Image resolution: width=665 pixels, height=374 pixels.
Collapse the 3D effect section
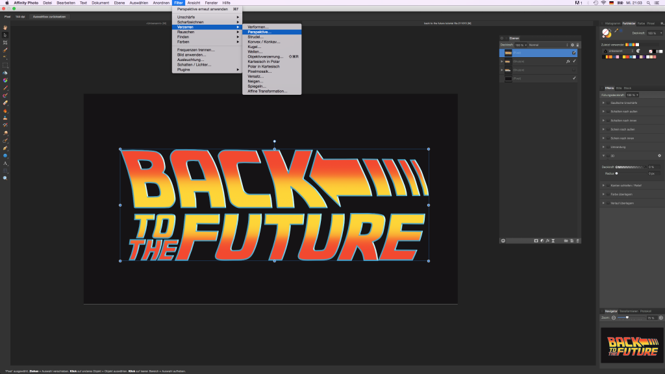603,156
